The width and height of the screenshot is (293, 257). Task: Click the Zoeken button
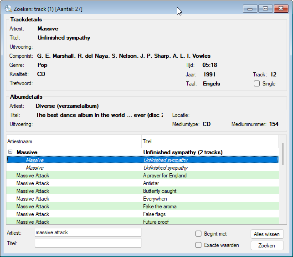coord(267,246)
